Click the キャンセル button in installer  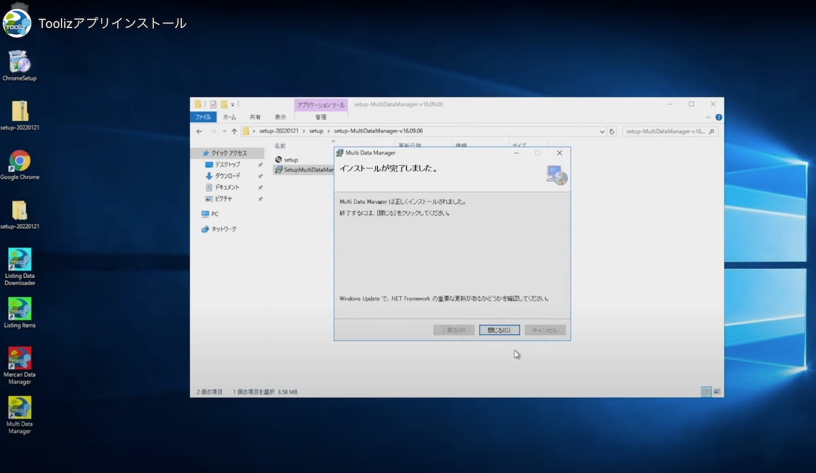[545, 330]
